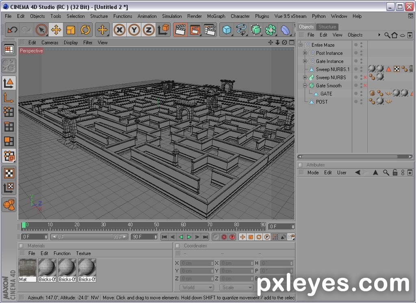Click the green timeline playhead marker

pyautogui.click(x=24, y=225)
